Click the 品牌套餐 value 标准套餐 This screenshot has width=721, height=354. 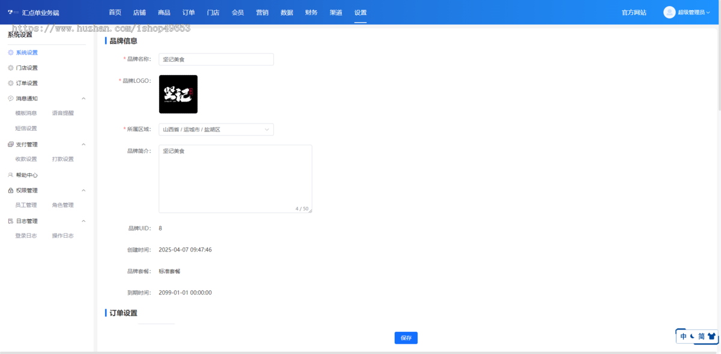[x=169, y=271]
